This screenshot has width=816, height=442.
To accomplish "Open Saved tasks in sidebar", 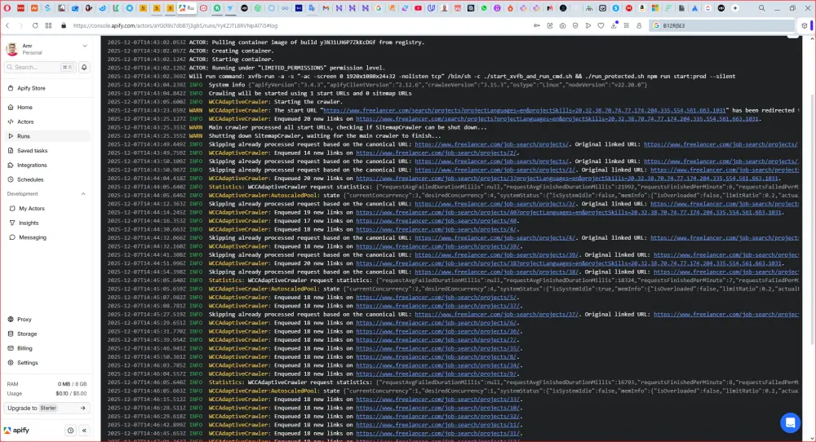I will click(x=32, y=151).
